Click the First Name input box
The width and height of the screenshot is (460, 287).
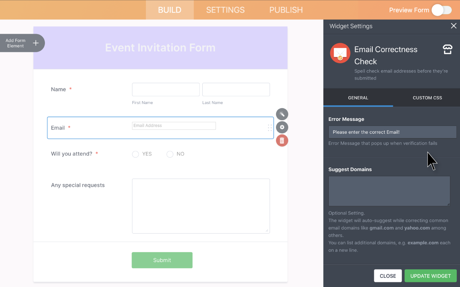pos(166,90)
